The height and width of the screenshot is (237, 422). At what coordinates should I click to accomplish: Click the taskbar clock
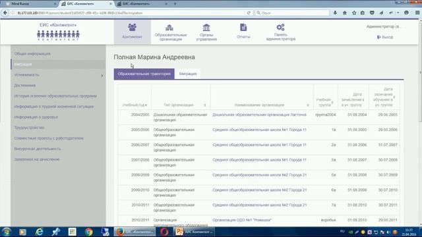[409, 232]
